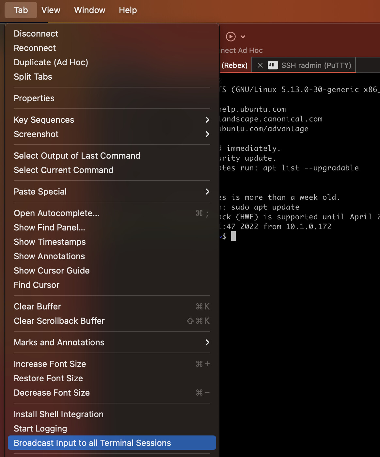Image resolution: width=380 pixels, height=457 pixels.
Task: Choose Increase Font Size
Action: [50, 364]
